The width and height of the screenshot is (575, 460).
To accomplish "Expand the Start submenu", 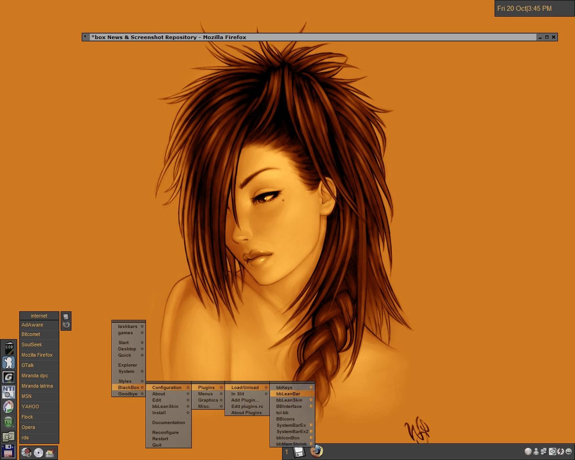I will tap(128, 343).
